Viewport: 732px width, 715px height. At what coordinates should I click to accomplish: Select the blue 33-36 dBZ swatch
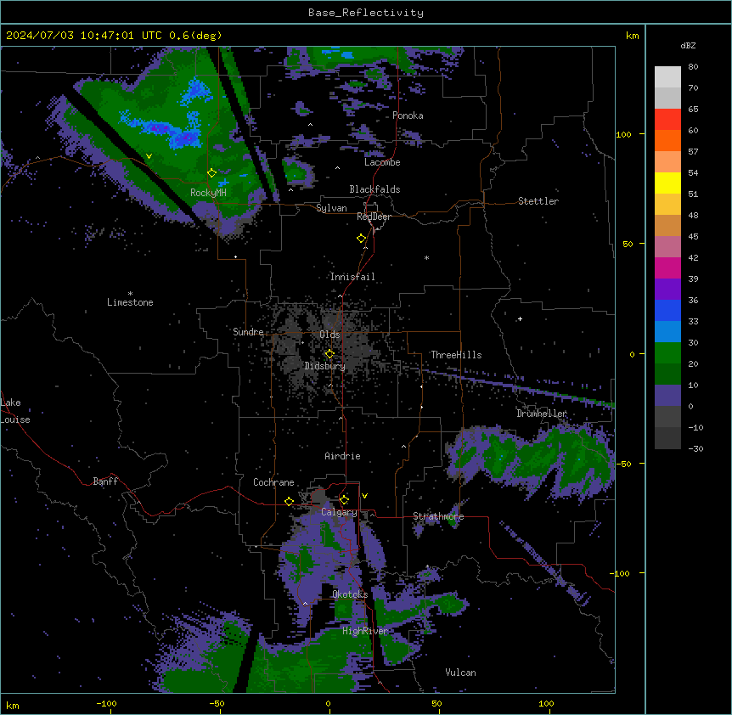(667, 310)
